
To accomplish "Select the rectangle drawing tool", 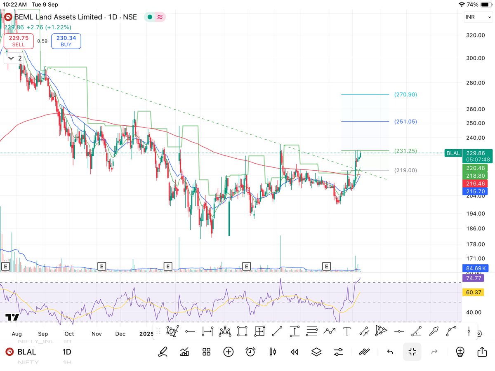I will (x=242, y=331).
